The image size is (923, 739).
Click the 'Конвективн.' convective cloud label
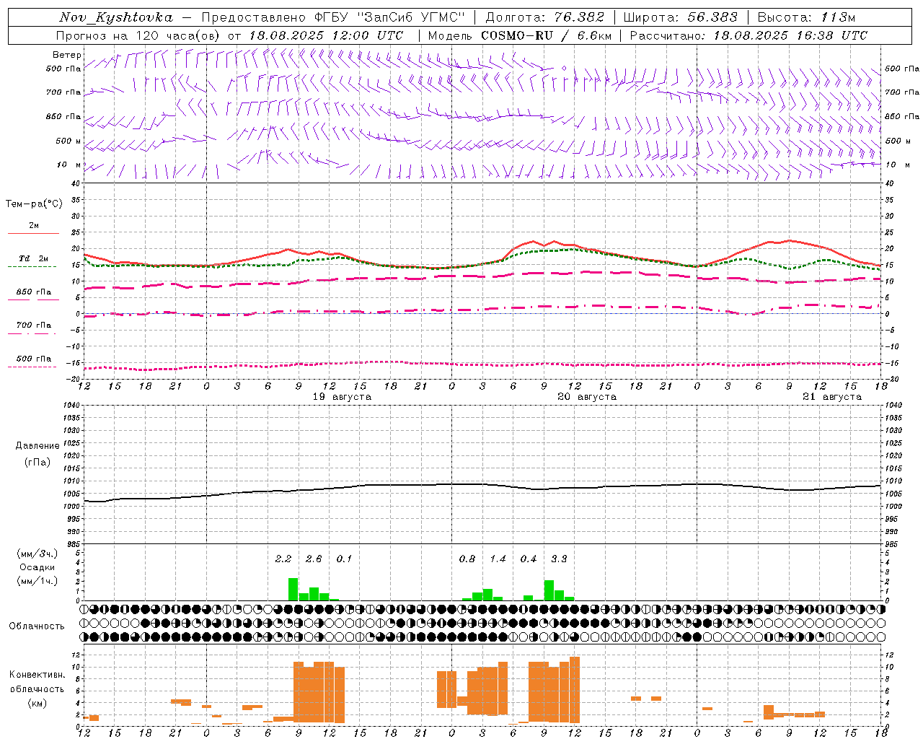coord(37,675)
